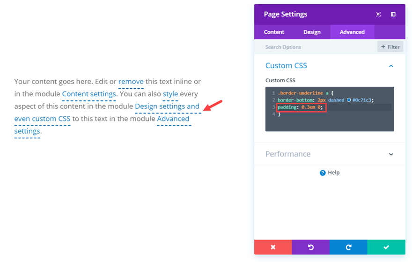Switch to the Content tab
Viewport: 412px width, 262px height.
pos(274,32)
